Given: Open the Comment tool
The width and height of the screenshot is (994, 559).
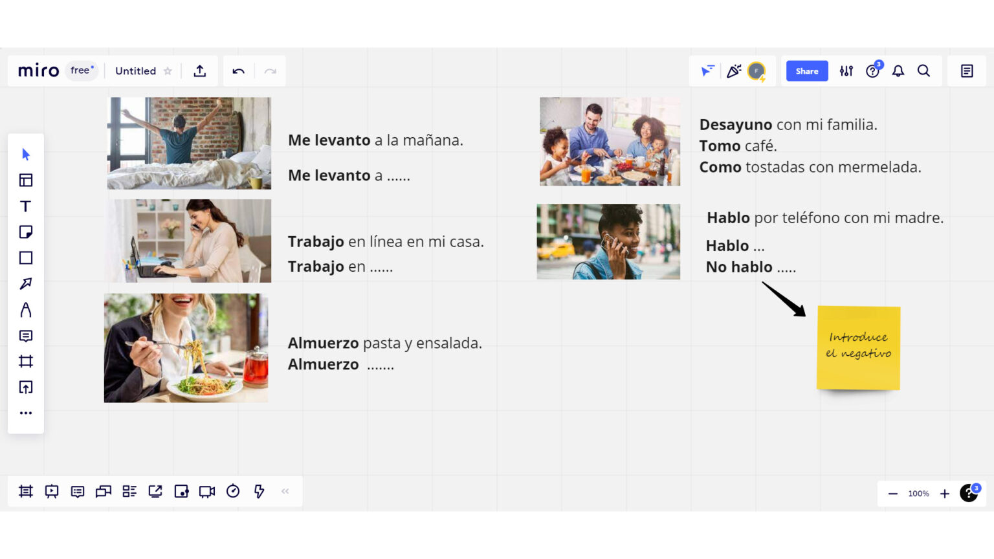Looking at the screenshot, I should (x=25, y=335).
